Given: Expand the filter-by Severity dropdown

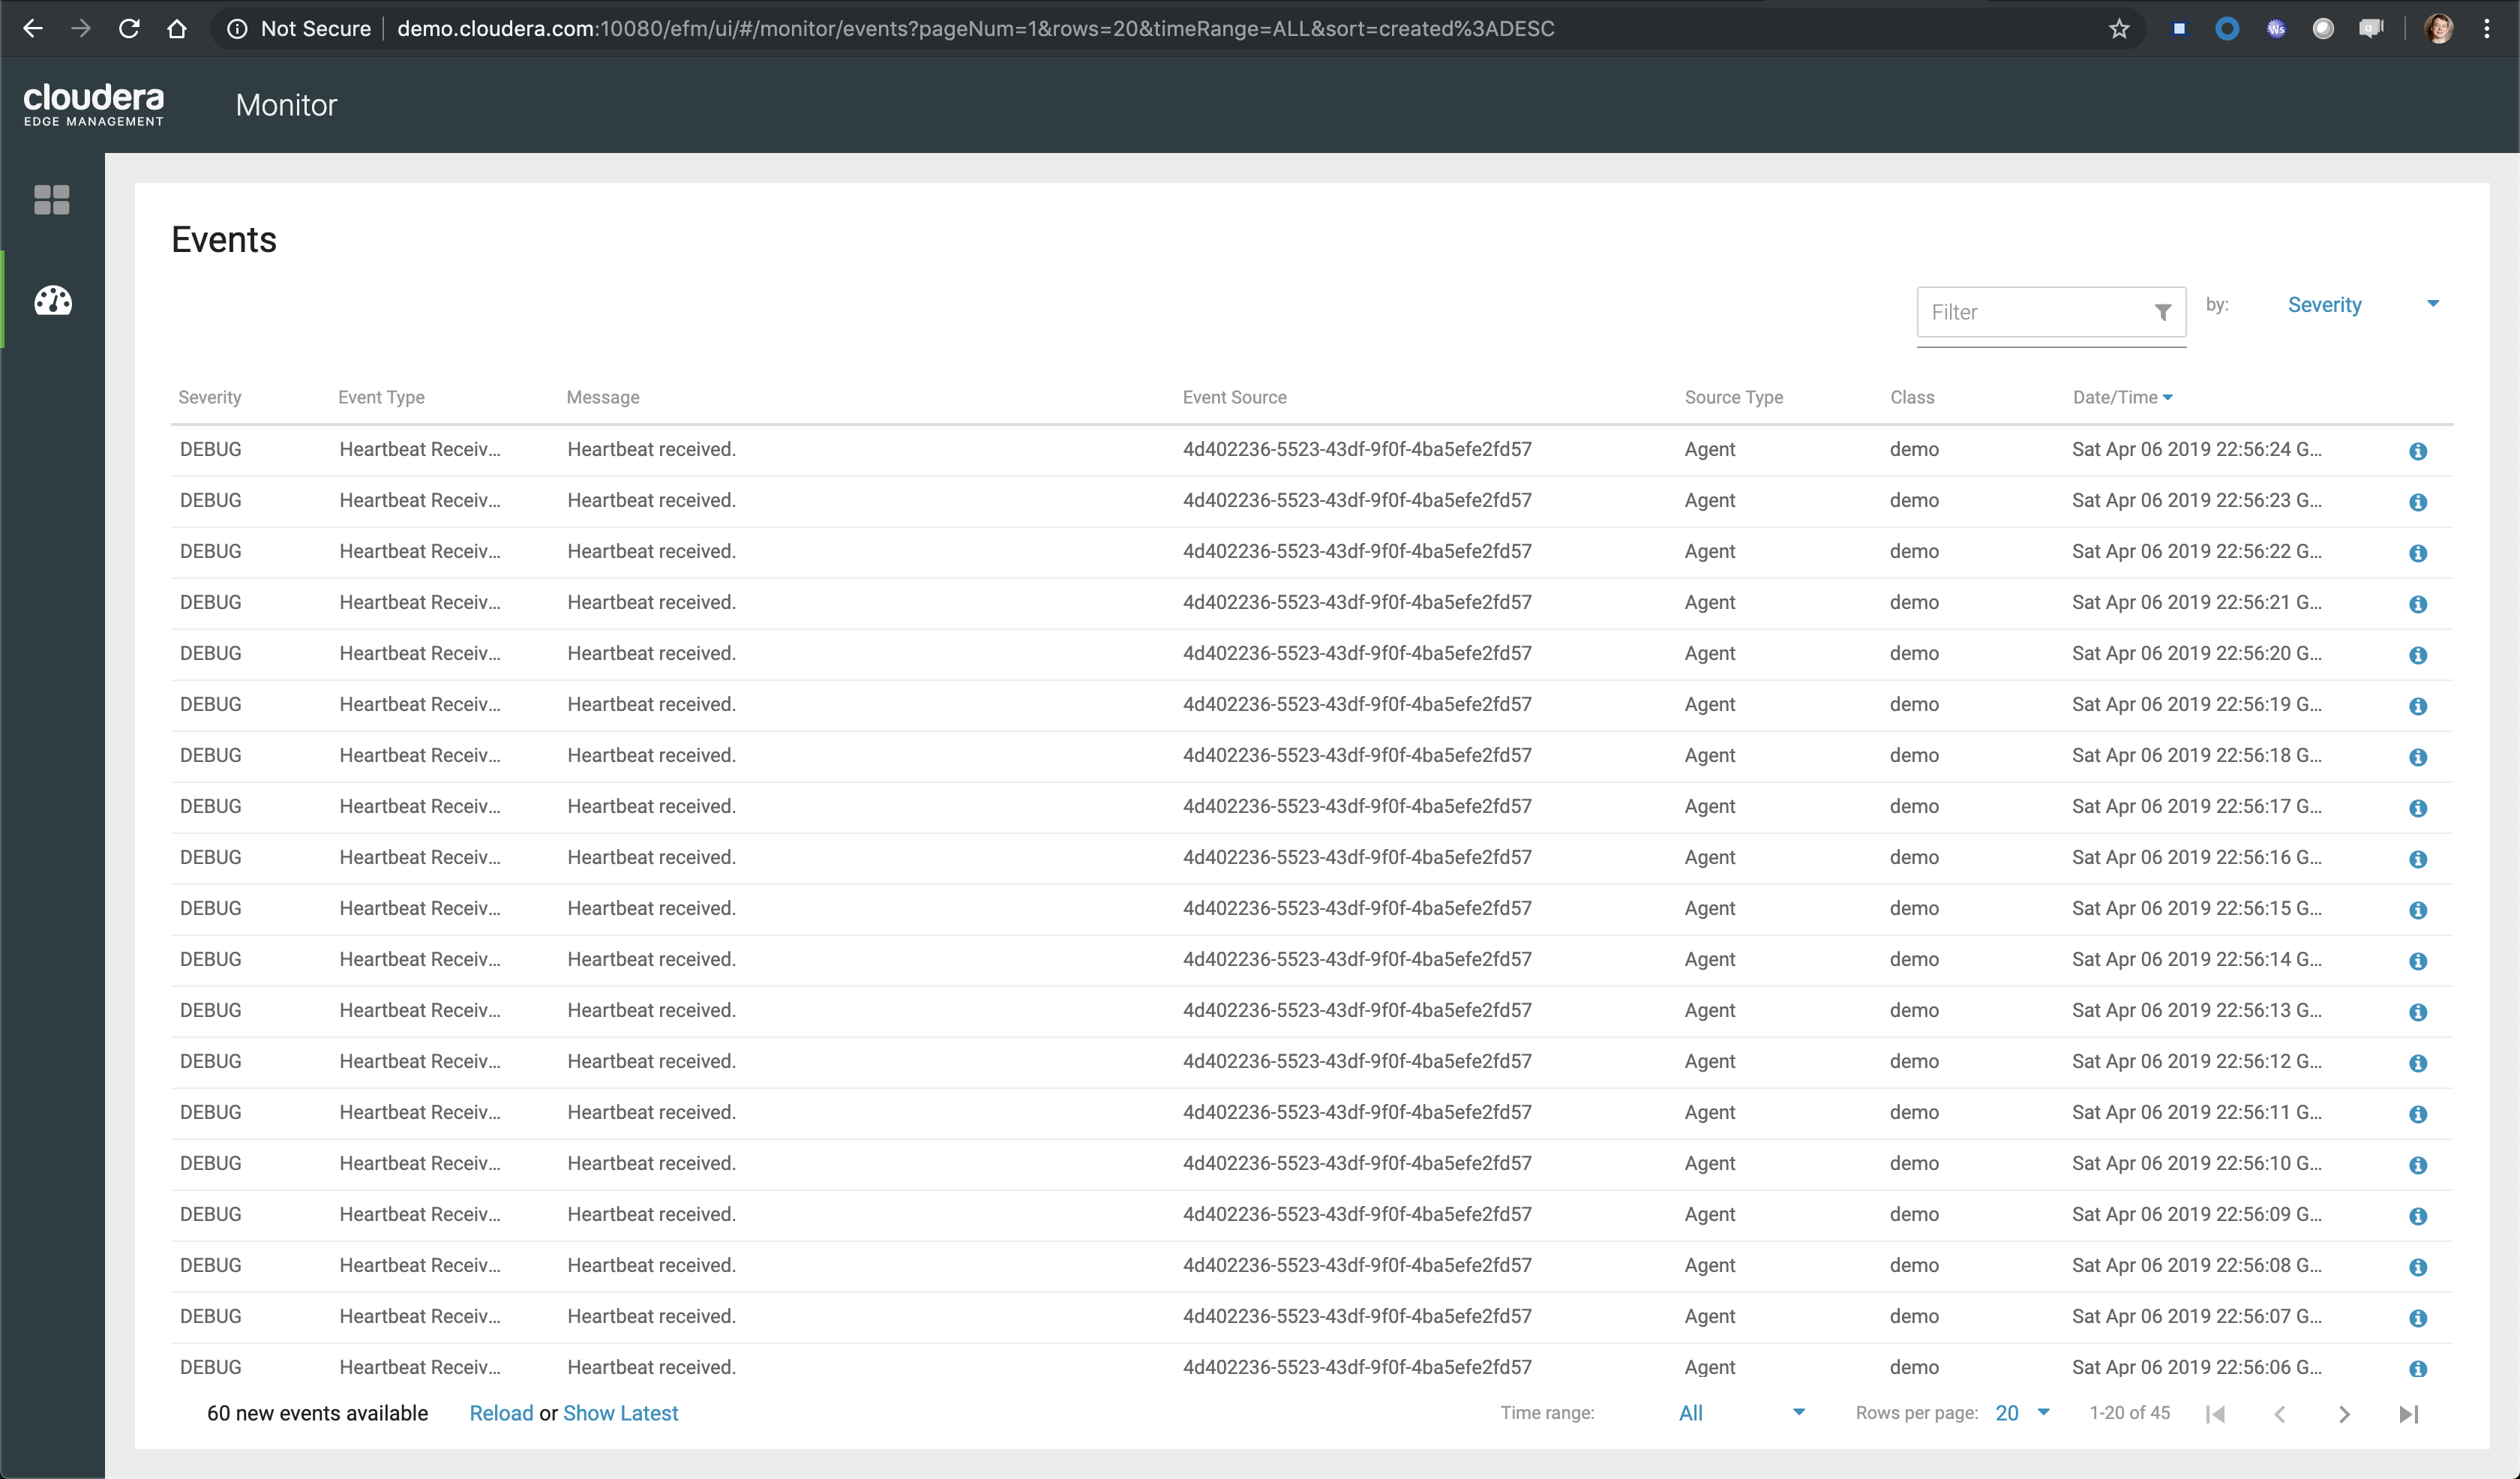Looking at the screenshot, I should (x=2362, y=305).
